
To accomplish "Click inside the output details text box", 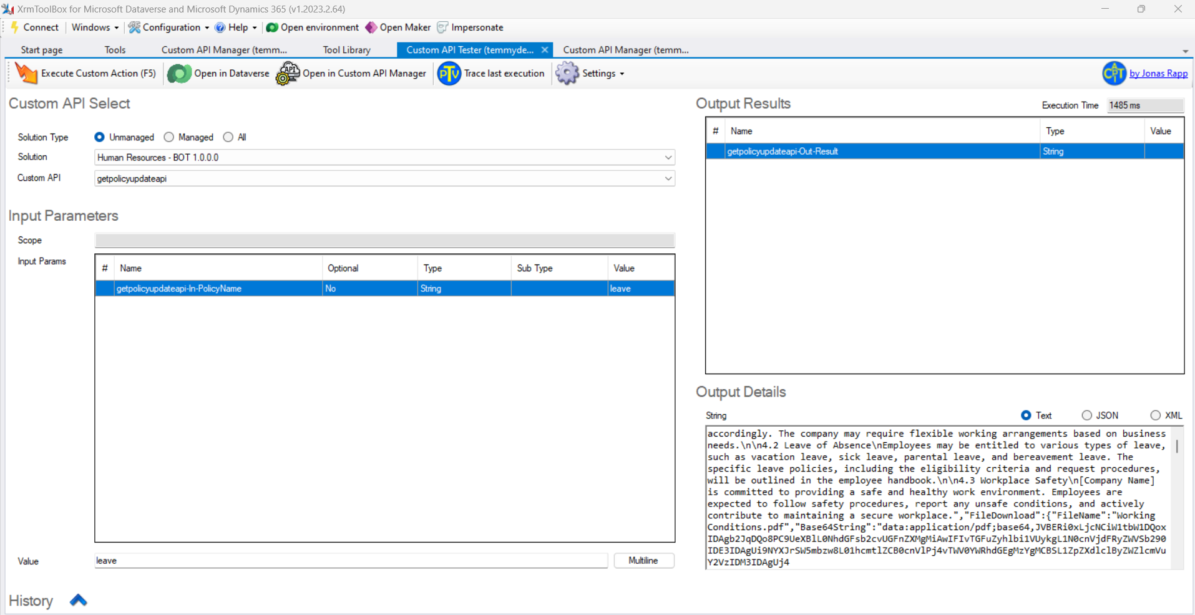I will (939, 498).
